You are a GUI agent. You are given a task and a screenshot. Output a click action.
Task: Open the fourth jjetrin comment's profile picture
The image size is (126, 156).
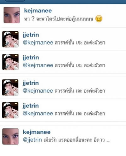coord(10,110)
